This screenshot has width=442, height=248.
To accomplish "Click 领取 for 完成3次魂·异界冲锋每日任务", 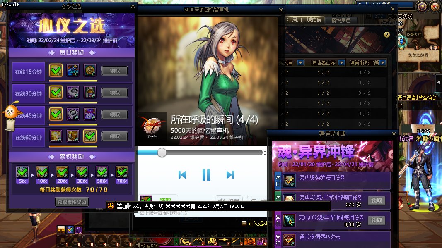I will (377, 200).
